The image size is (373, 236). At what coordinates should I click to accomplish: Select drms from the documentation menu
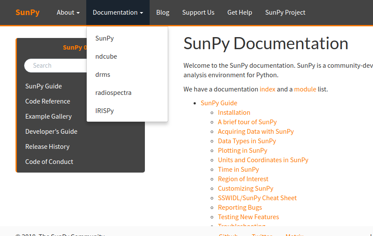point(103,75)
